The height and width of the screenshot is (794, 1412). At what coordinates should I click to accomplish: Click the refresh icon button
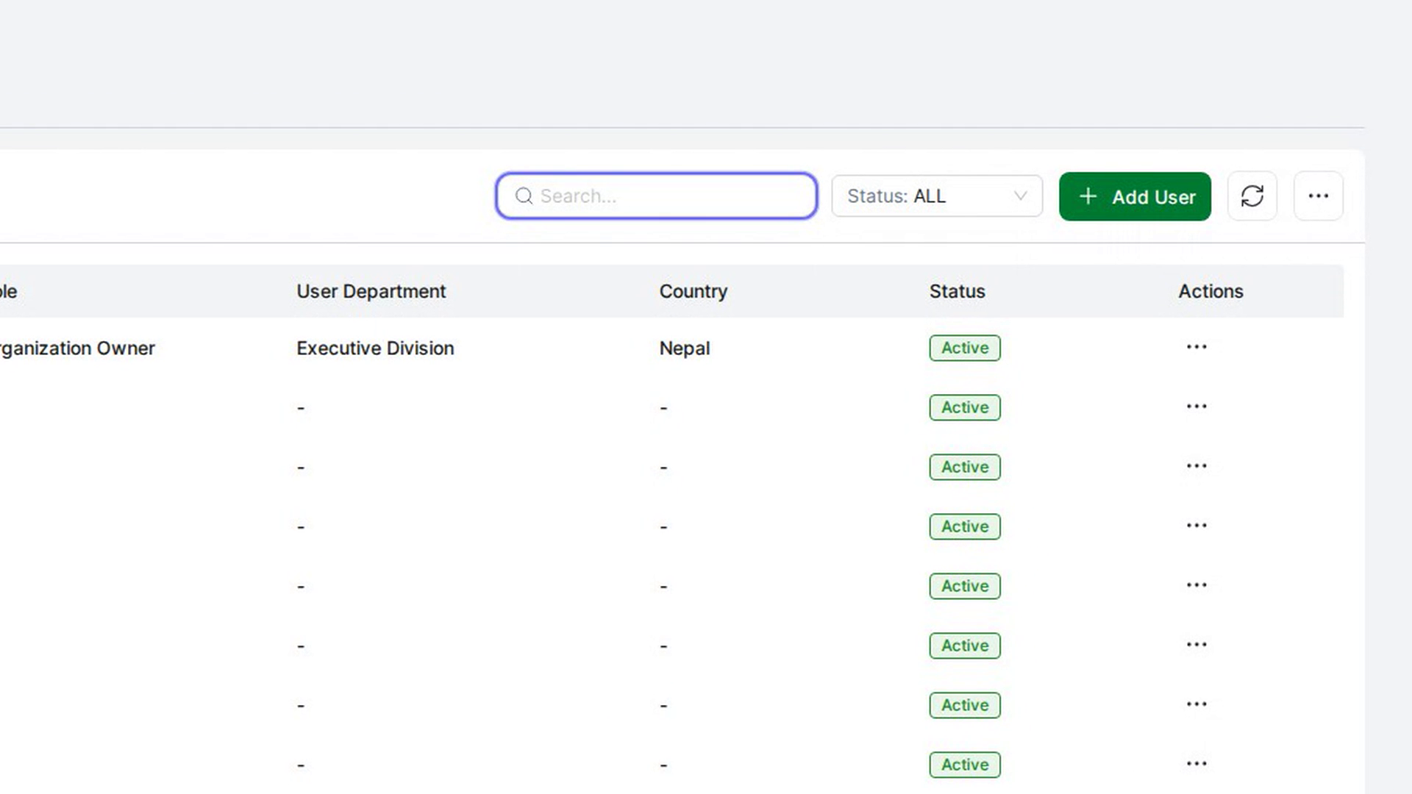point(1252,196)
